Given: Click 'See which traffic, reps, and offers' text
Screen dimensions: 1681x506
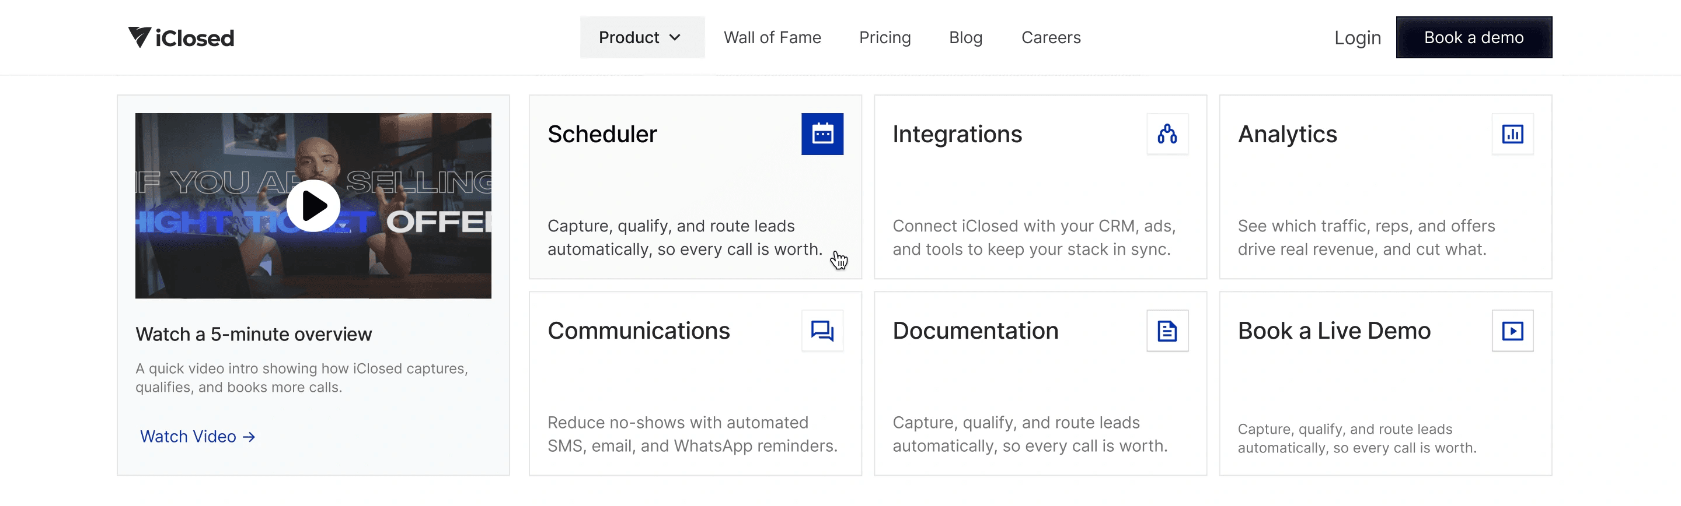Looking at the screenshot, I should pos(1366,238).
